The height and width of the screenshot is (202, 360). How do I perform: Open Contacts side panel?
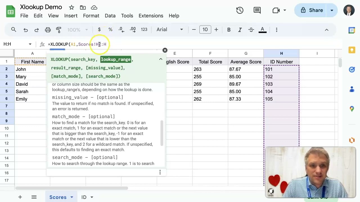tap(352, 89)
